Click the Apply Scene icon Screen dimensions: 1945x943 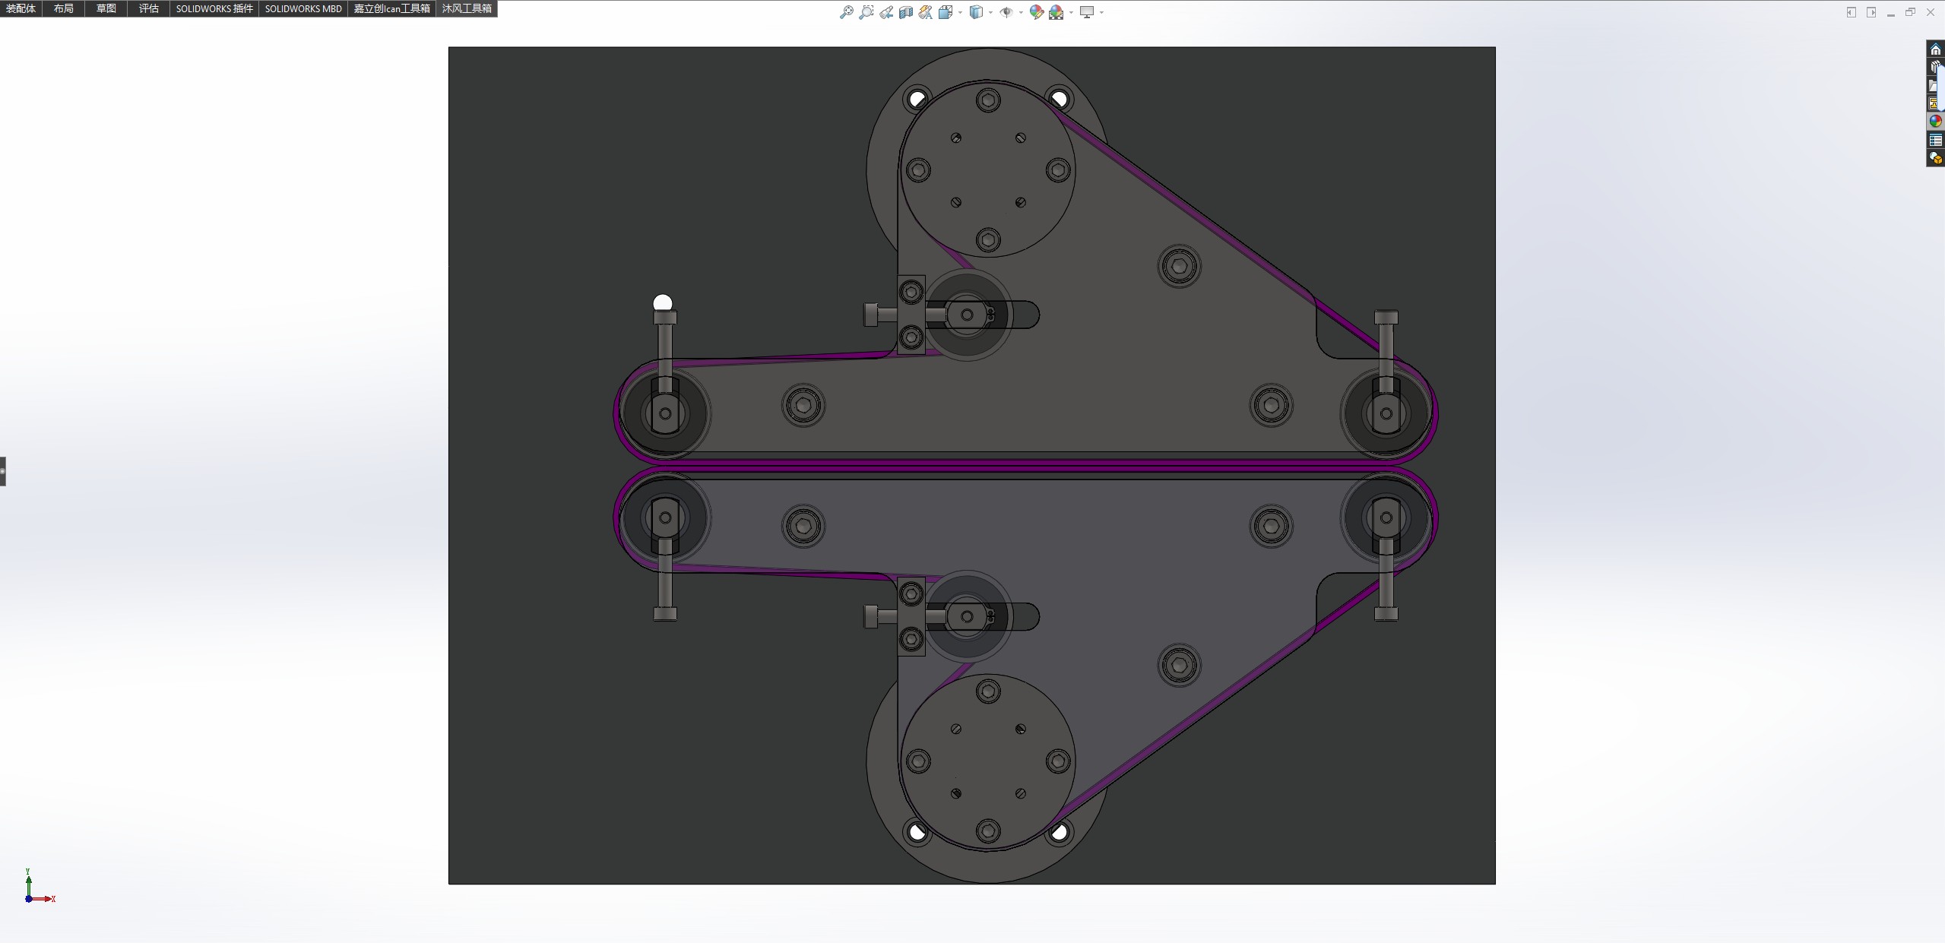(1056, 12)
